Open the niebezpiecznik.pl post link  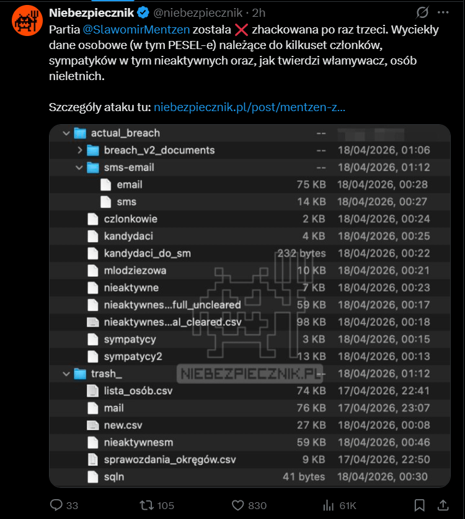(x=249, y=107)
